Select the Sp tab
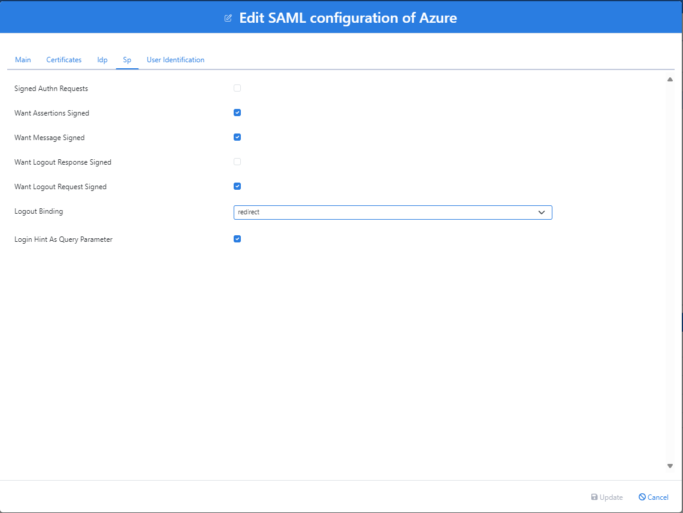Screen dimensions: 683x513 [x=127, y=59]
